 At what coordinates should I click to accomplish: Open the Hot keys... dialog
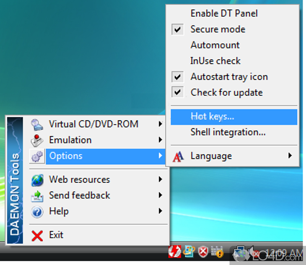point(234,117)
